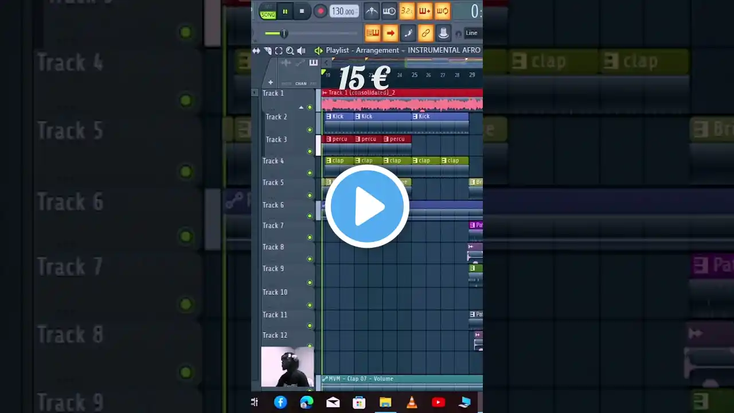Click the pause button in the transport bar
The image size is (734, 413).
285,11
